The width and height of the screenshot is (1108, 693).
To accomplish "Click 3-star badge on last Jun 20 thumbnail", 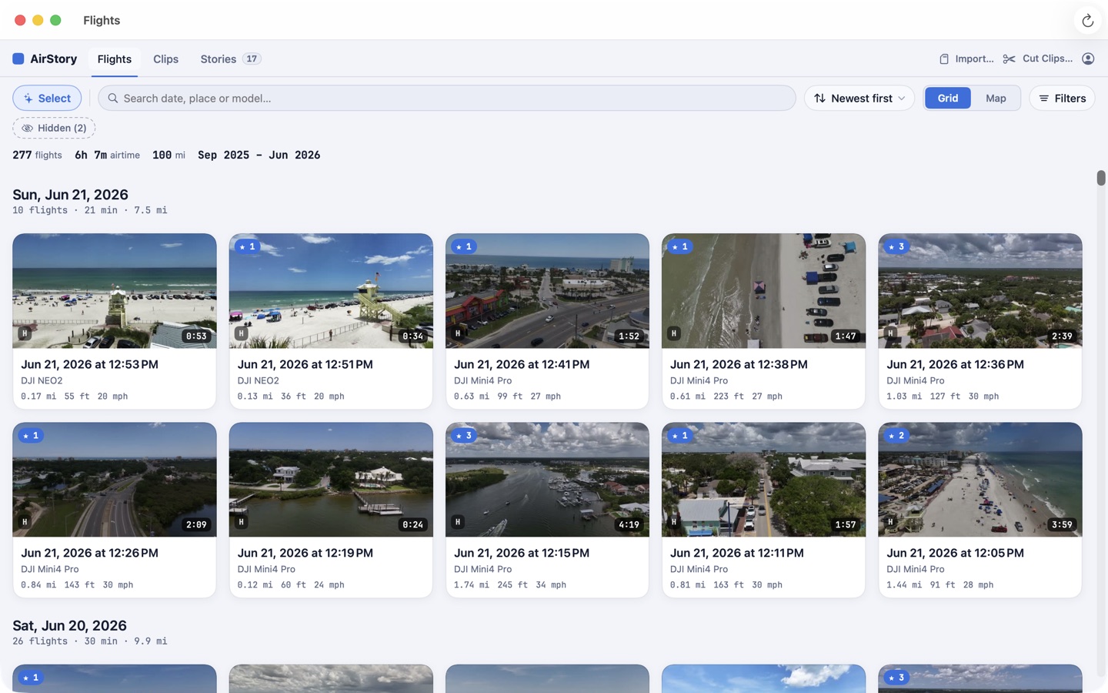I will [896, 678].
